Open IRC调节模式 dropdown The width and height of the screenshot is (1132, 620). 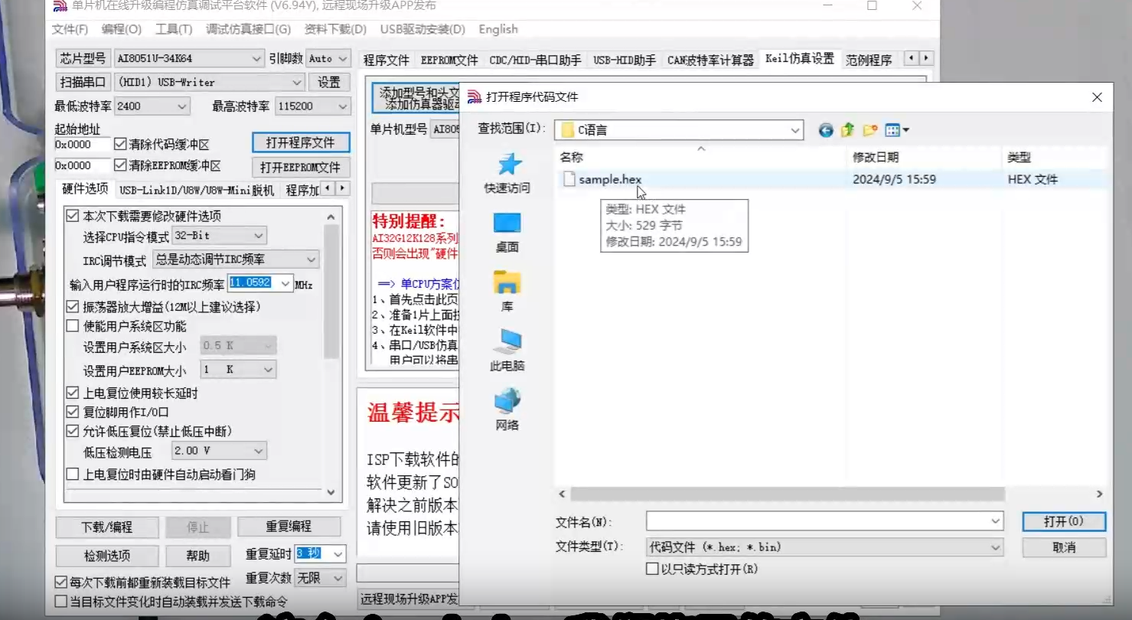(x=236, y=259)
